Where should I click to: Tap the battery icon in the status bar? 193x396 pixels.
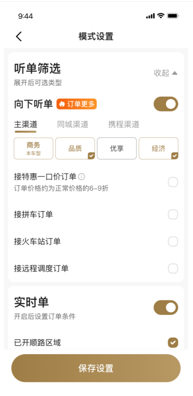(x=173, y=16)
